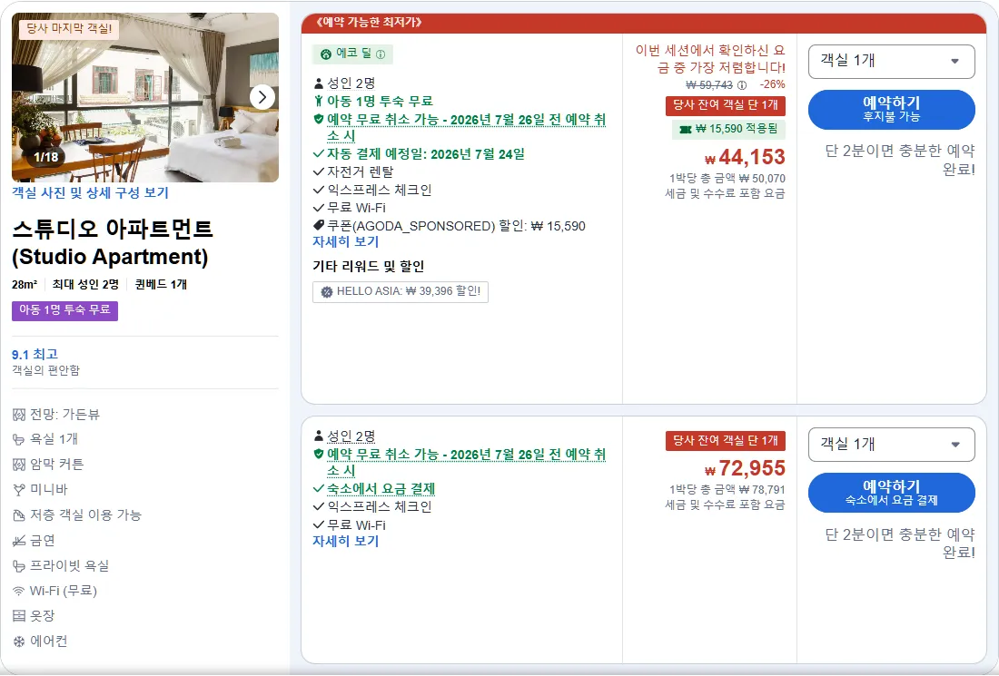The height and width of the screenshot is (676, 999).
Task: Click the ₩15,590 applied coupon badge
Action: (x=728, y=129)
